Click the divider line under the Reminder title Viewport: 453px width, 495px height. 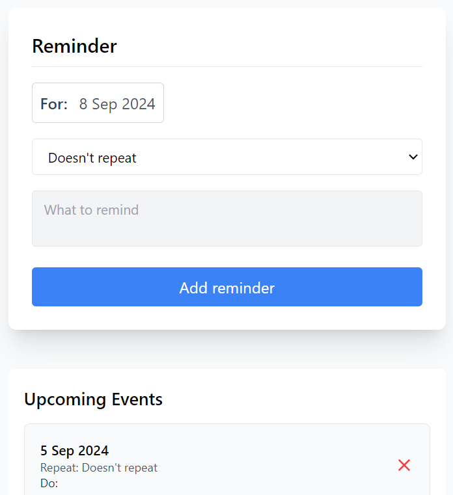click(226, 66)
